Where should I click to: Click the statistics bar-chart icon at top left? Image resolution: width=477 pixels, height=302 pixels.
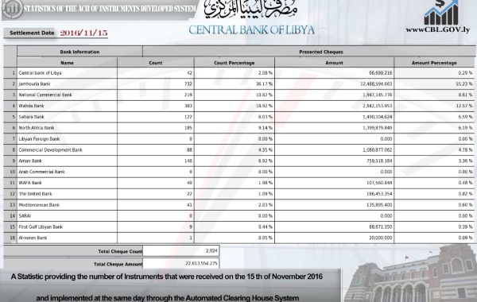12,9
